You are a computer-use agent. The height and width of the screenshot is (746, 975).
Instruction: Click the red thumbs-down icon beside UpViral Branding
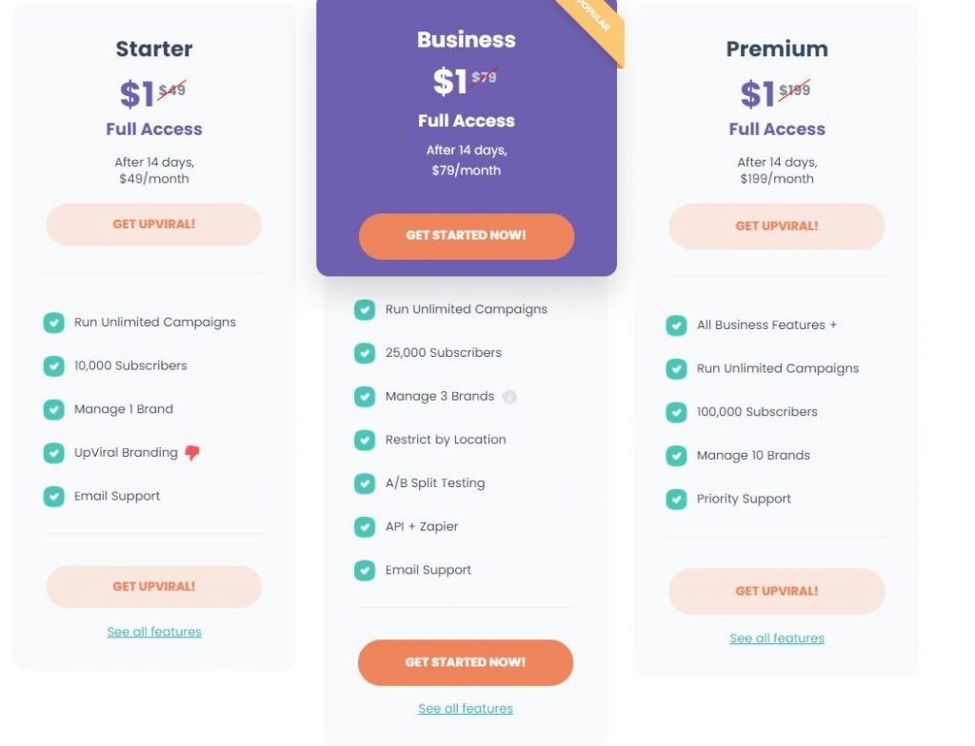[x=192, y=453]
